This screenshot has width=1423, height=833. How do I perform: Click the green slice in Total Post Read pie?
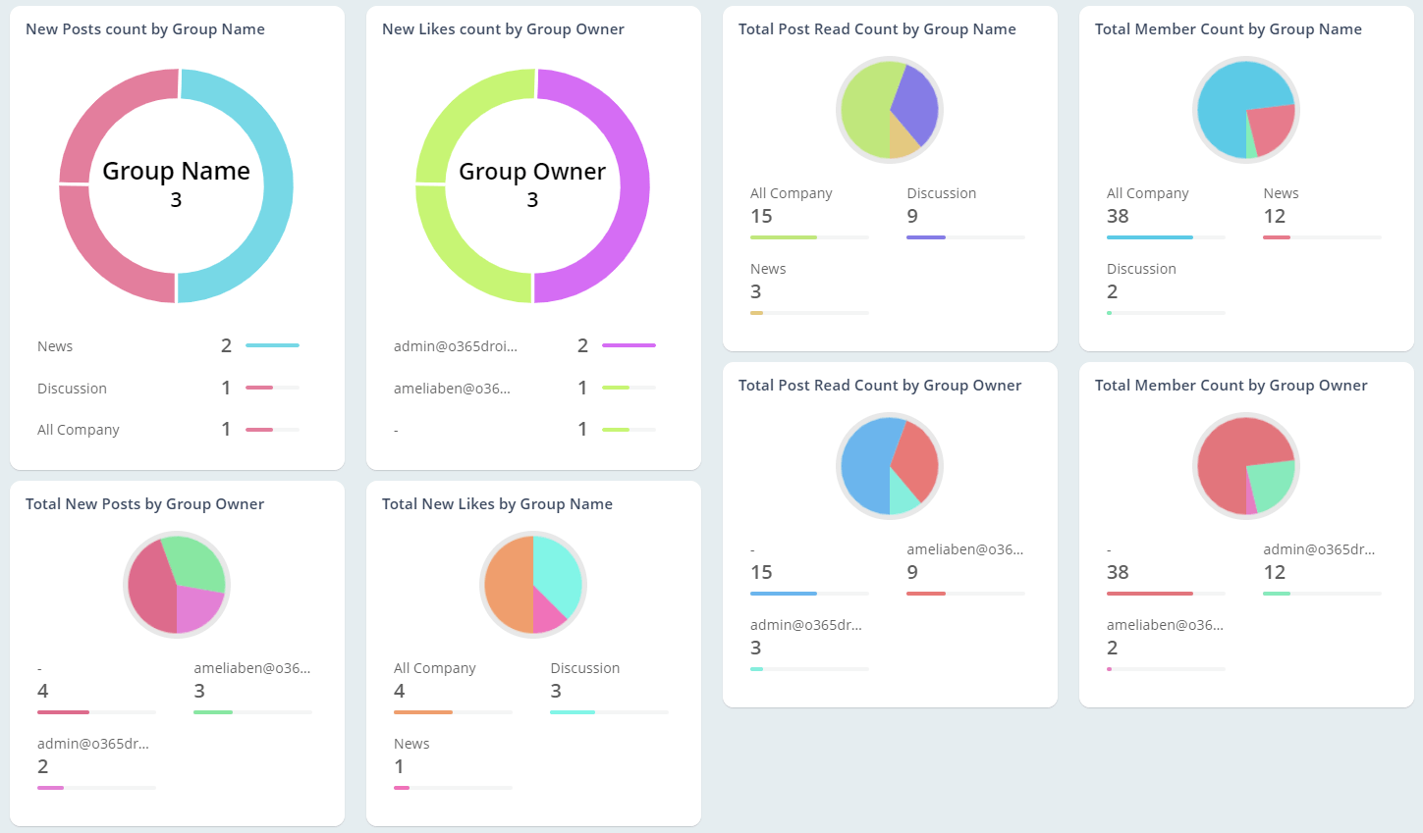pyautogui.click(x=864, y=108)
